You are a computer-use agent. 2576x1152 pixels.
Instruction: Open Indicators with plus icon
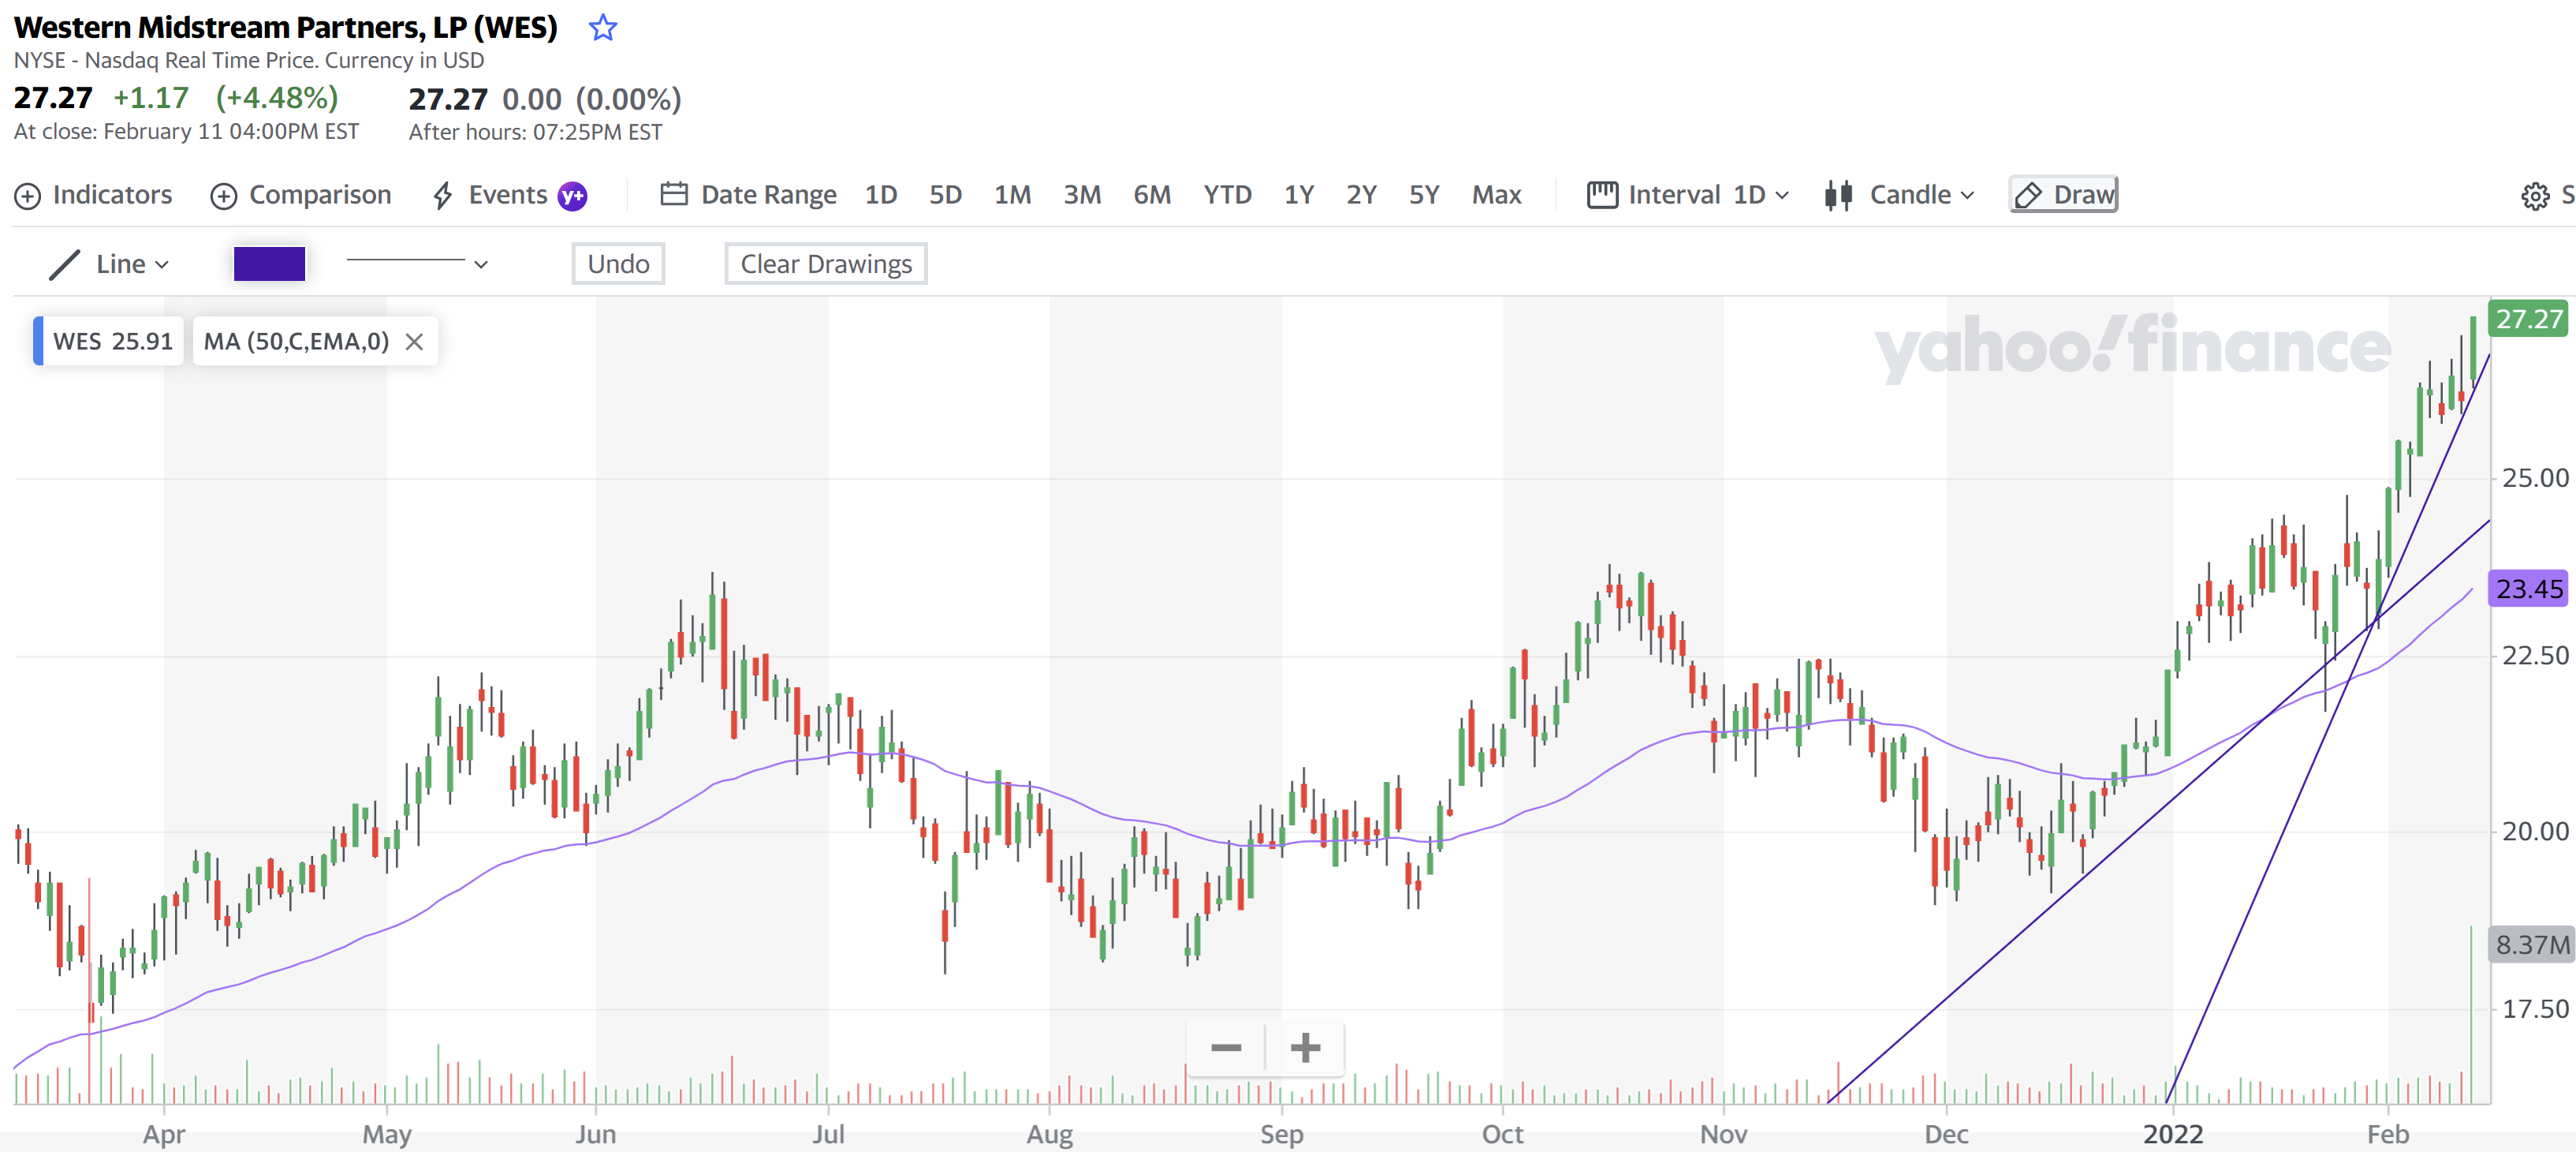point(27,196)
